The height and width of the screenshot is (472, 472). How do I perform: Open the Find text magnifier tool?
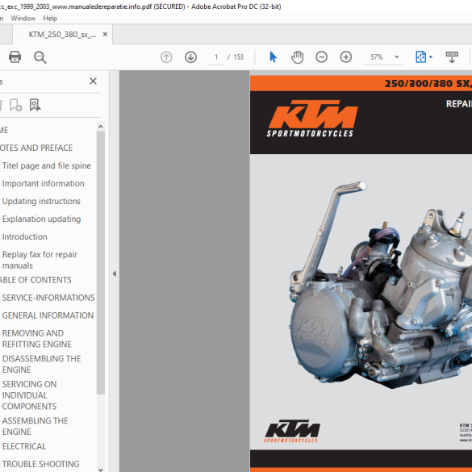[x=40, y=57]
